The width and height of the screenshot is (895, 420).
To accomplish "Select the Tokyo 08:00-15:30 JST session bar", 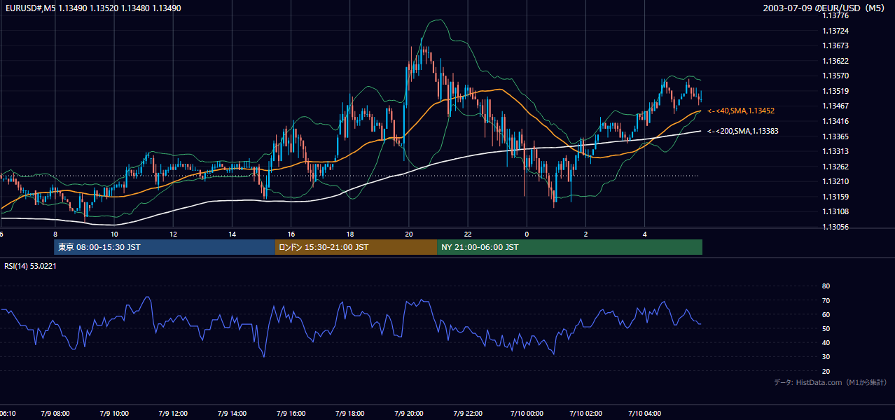I will [x=165, y=247].
